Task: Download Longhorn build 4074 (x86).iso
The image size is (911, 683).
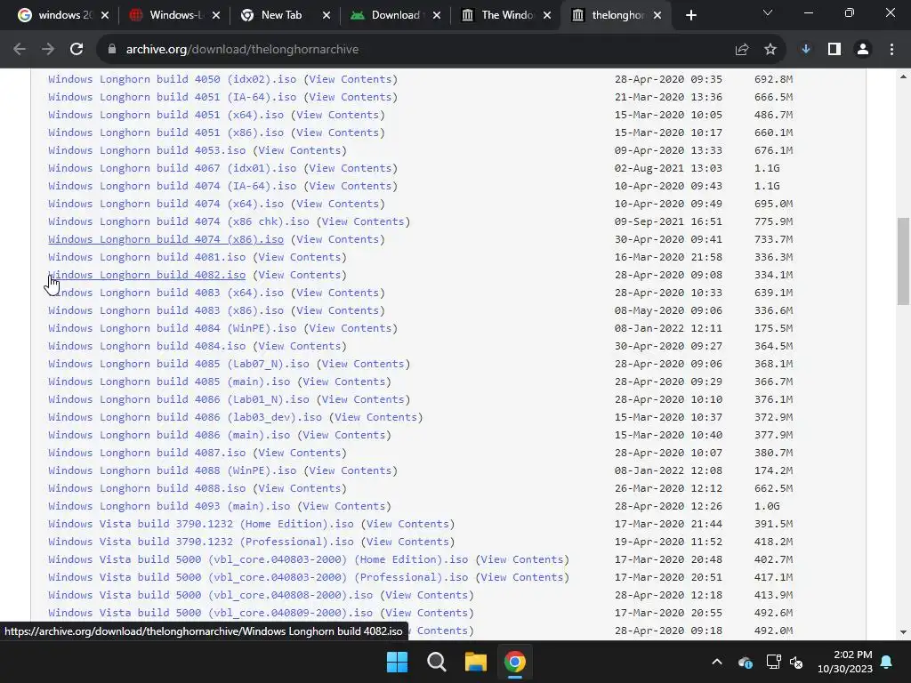Action: point(166,239)
